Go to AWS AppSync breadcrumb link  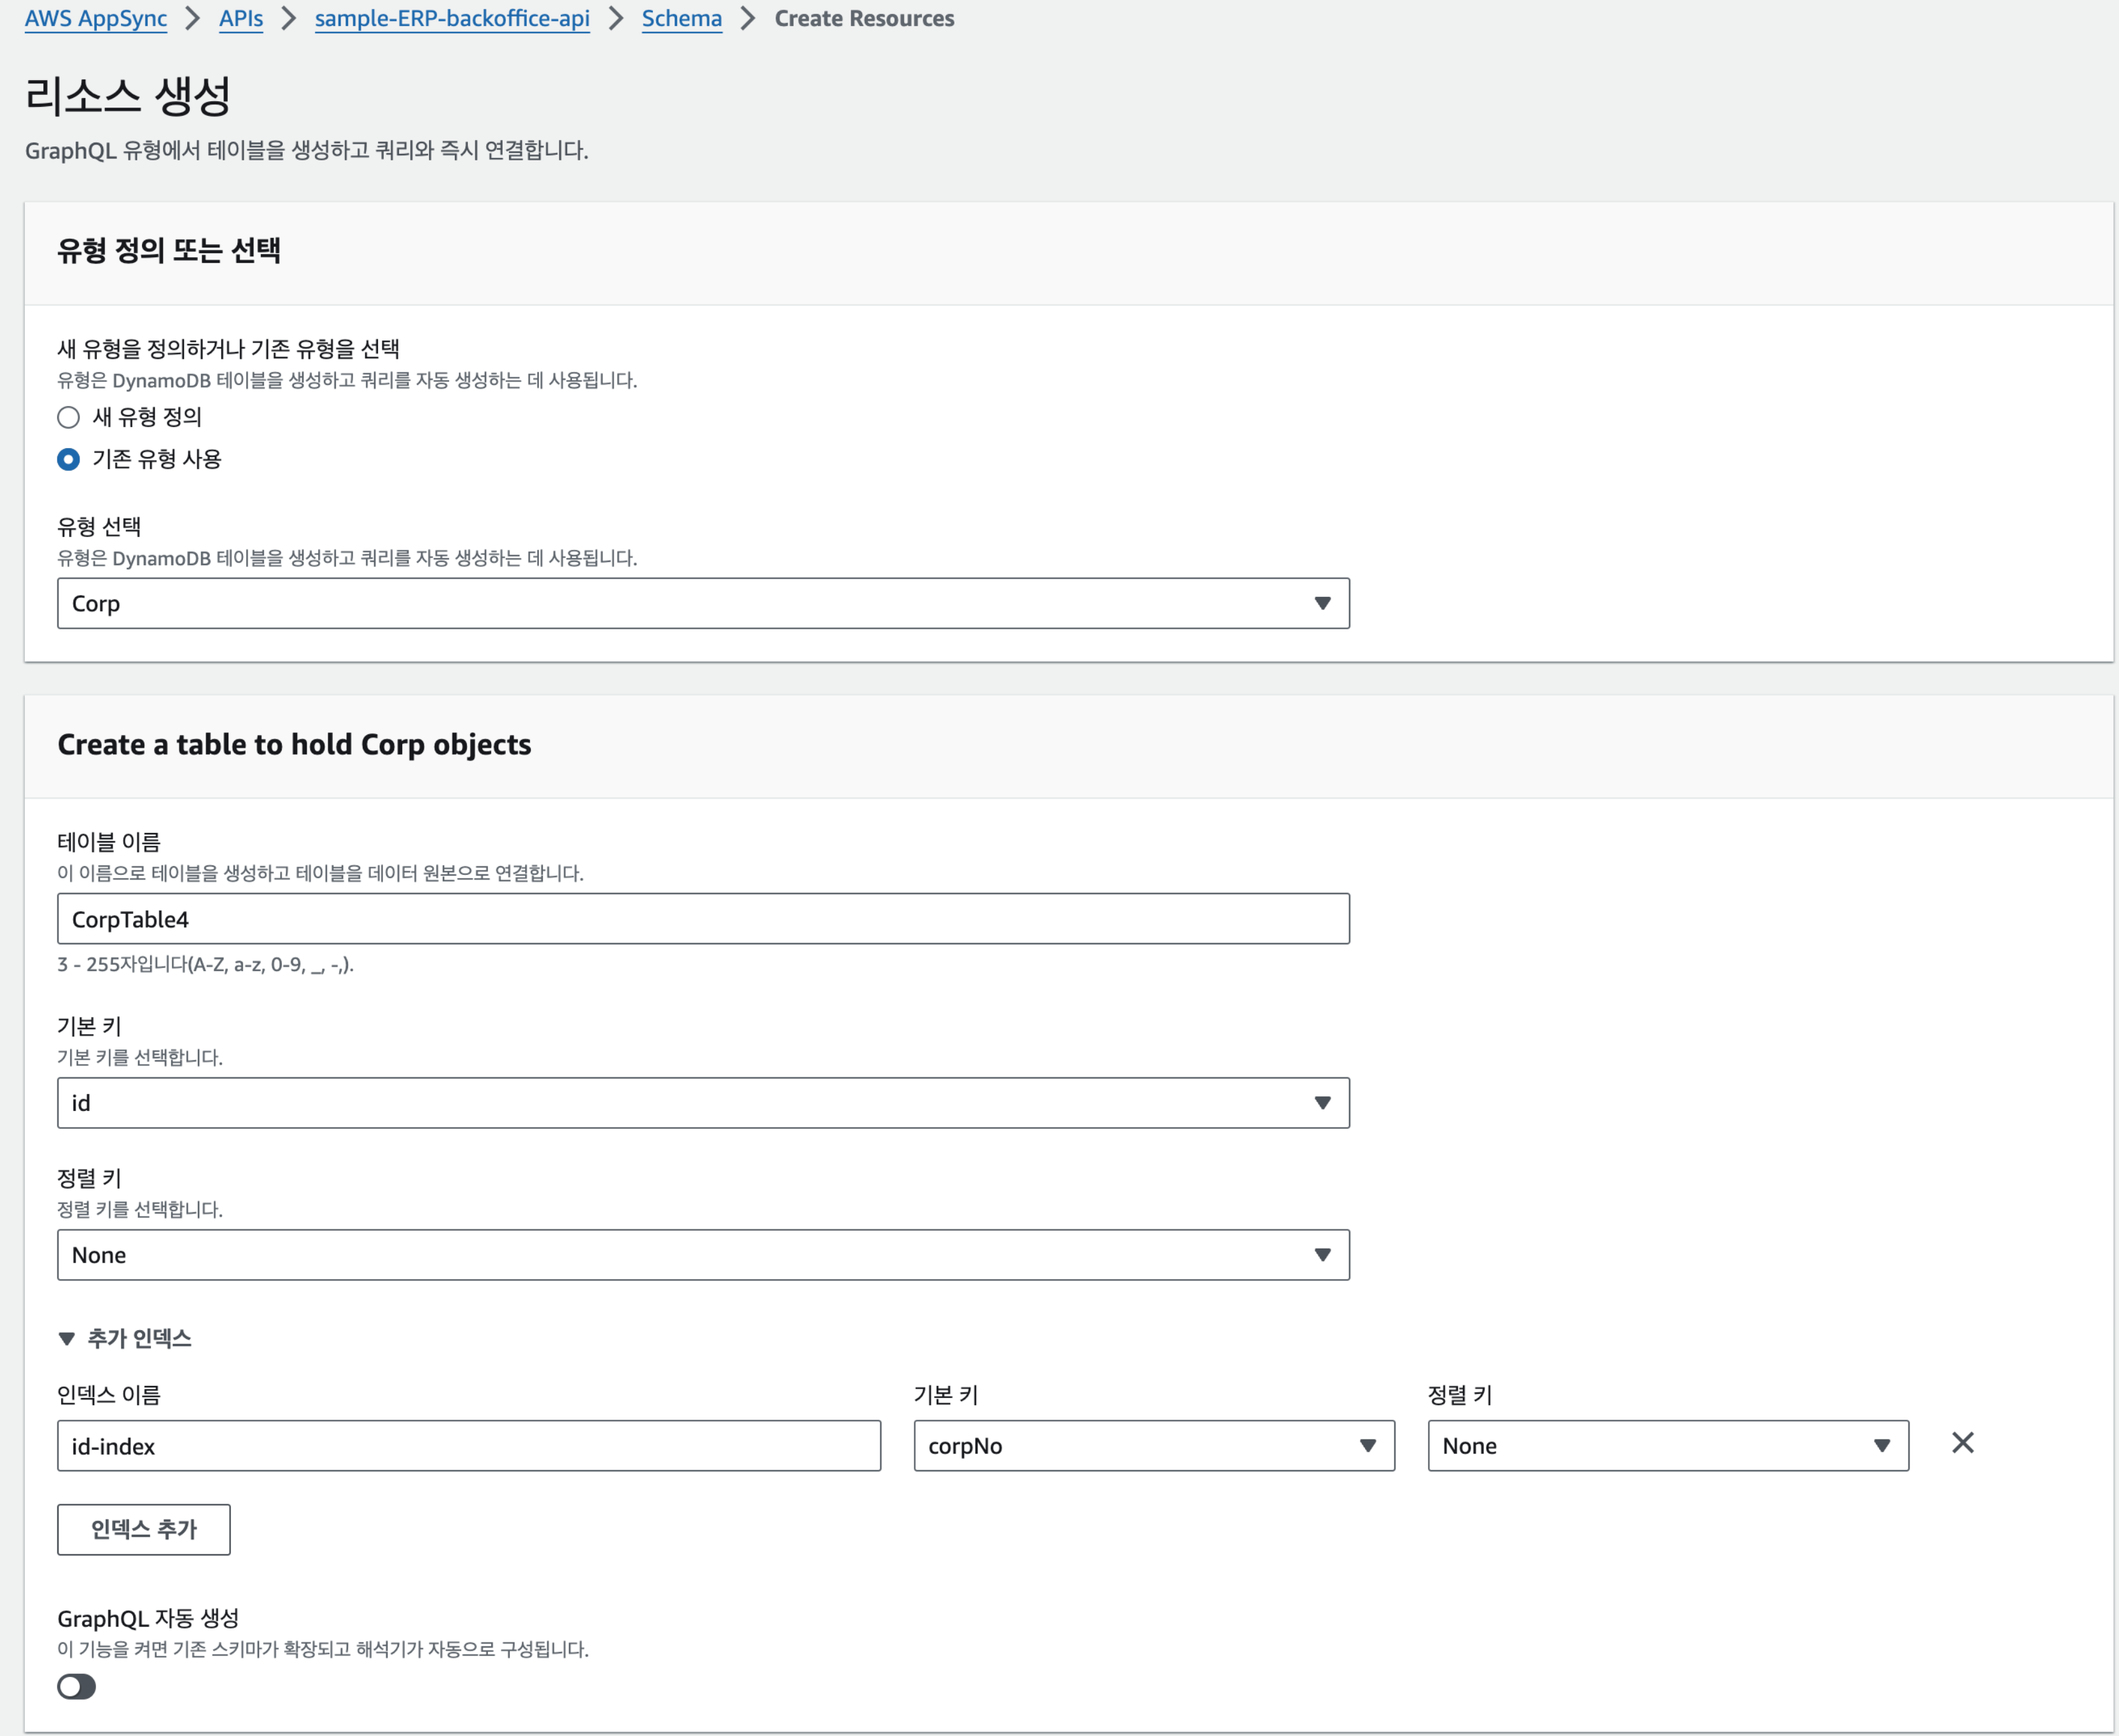[96, 18]
